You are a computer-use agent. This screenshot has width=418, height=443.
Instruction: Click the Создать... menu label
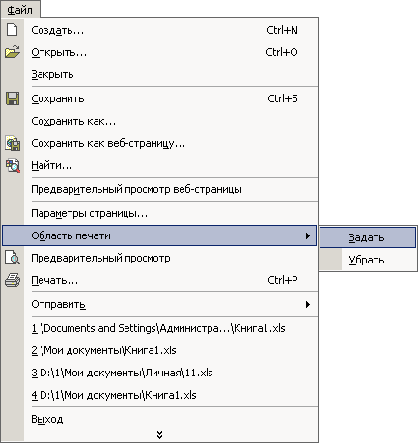(57, 30)
